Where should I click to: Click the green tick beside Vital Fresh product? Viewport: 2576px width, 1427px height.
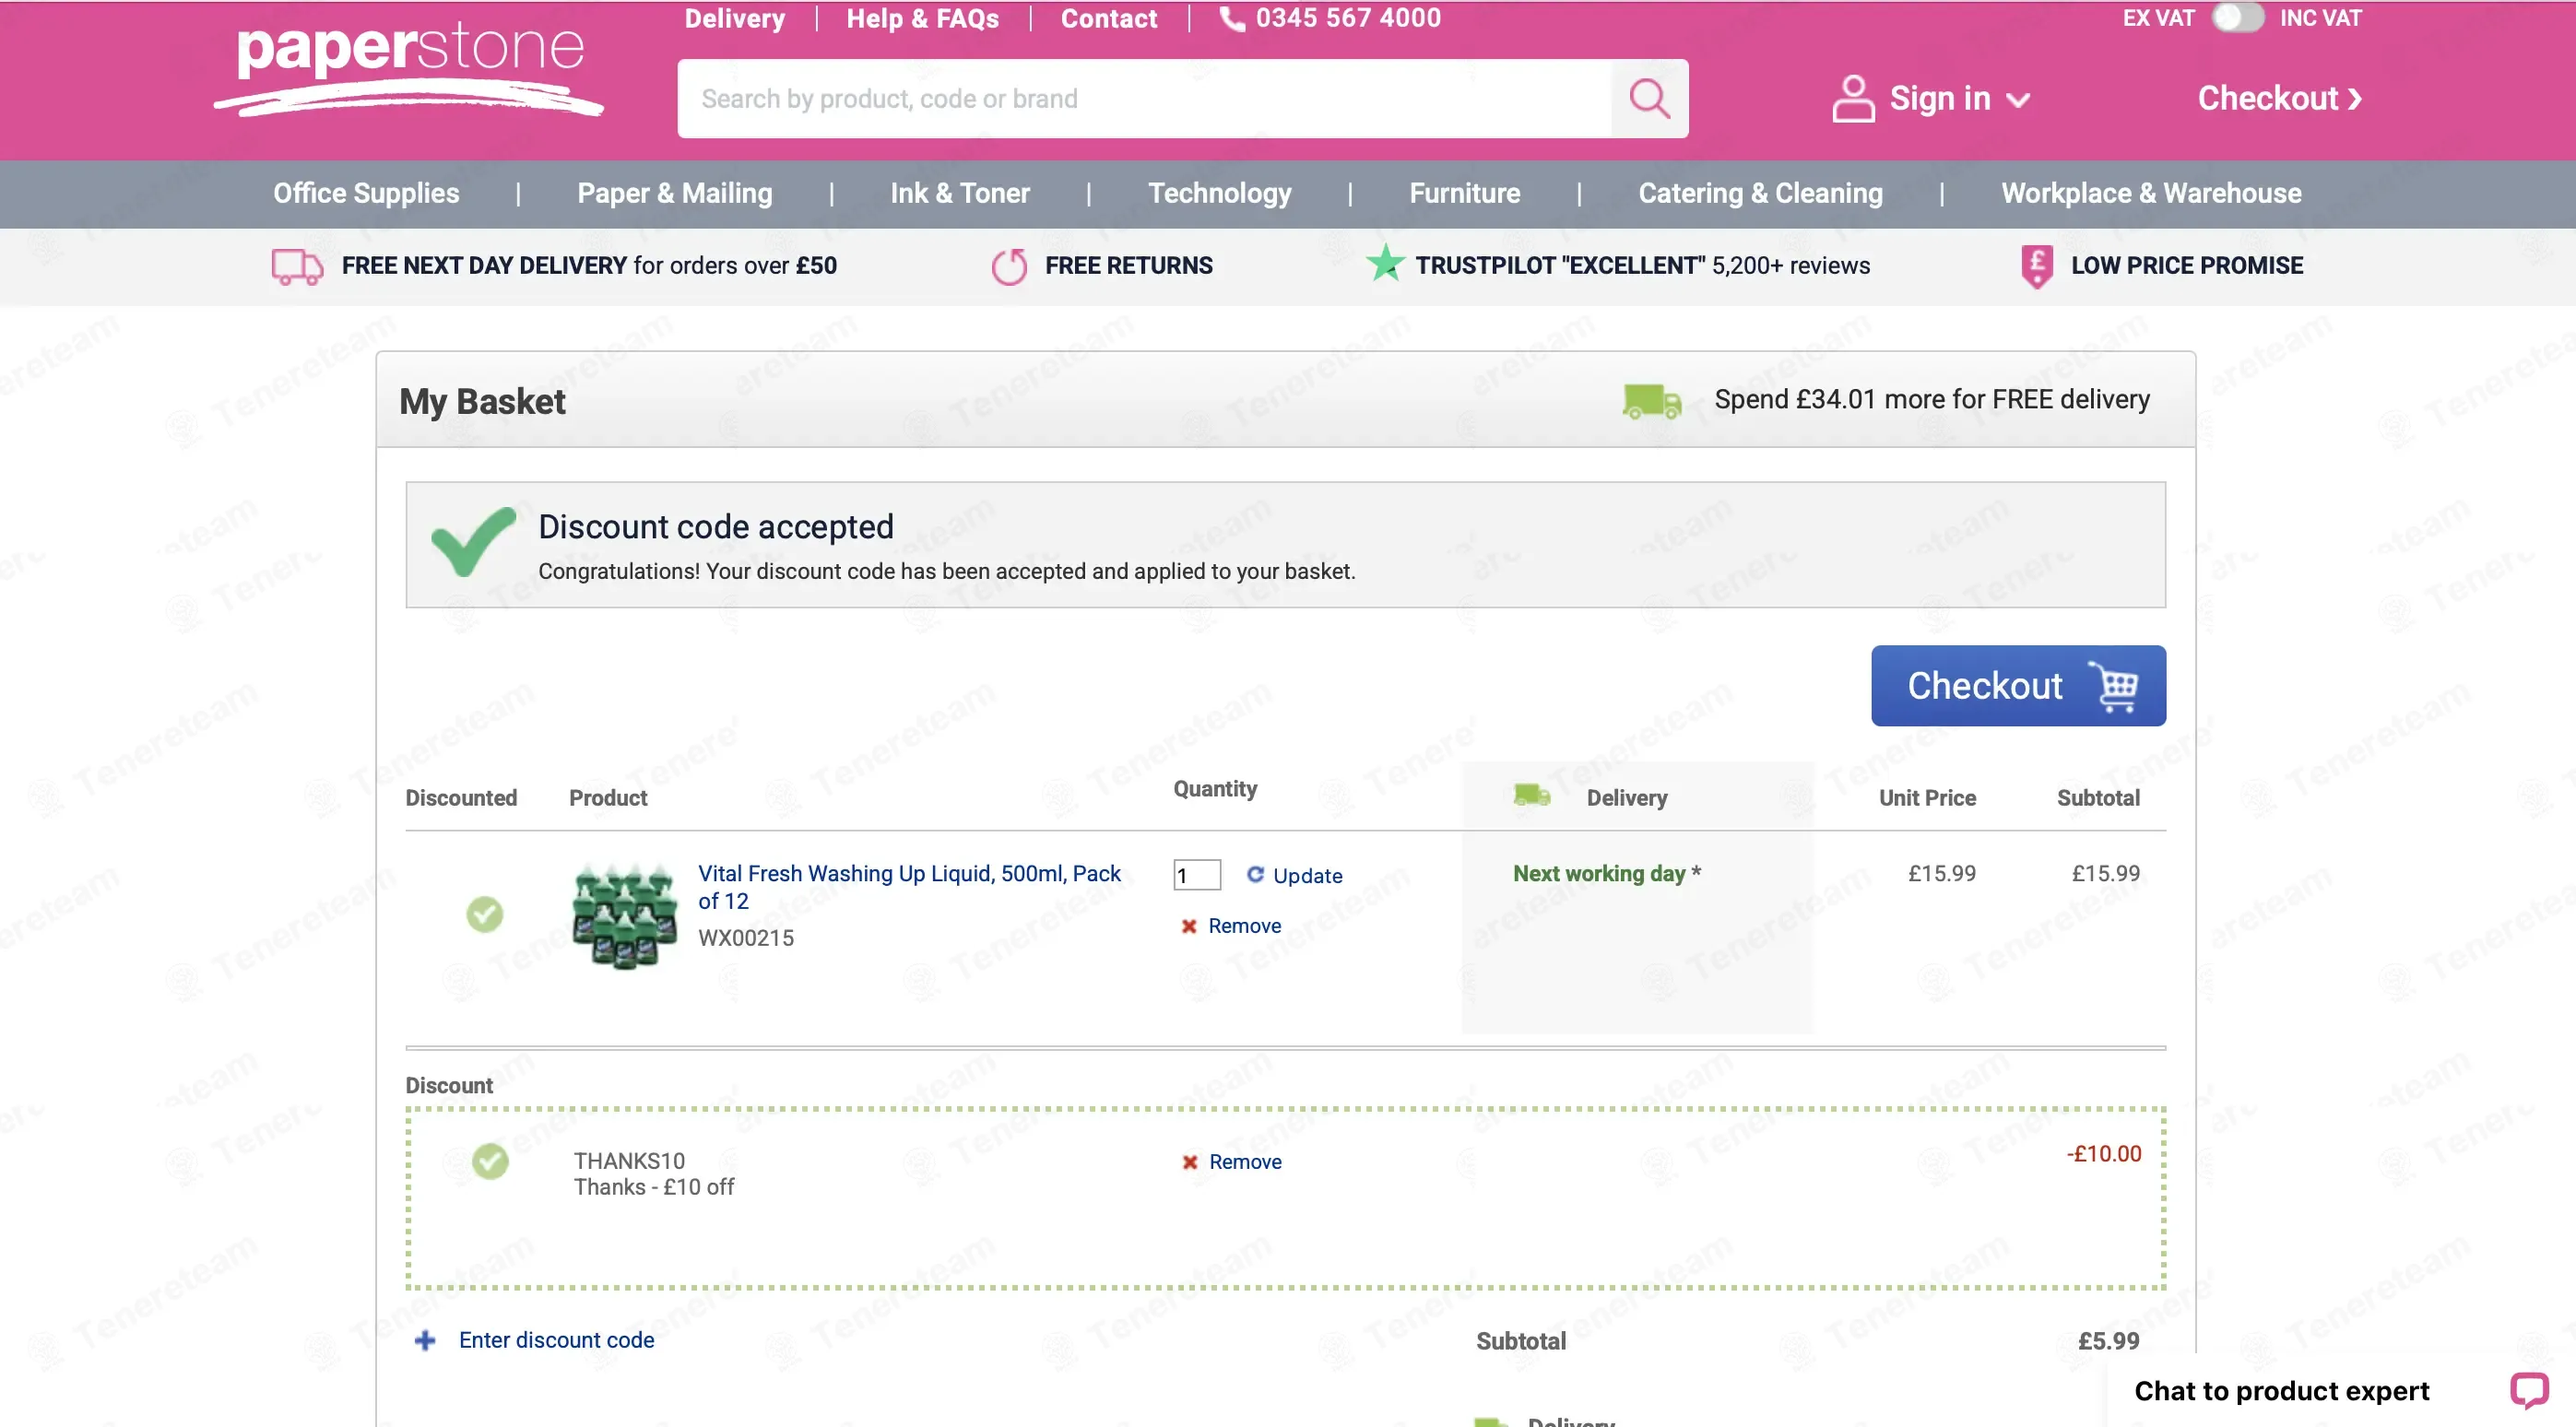click(x=485, y=913)
